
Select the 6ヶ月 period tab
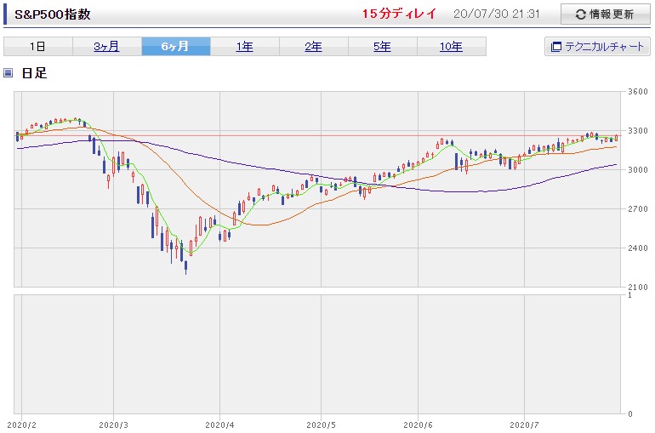pos(176,46)
